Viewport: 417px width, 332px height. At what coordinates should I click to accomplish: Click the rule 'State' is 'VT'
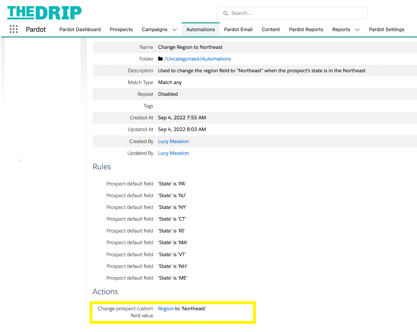[172, 255]
